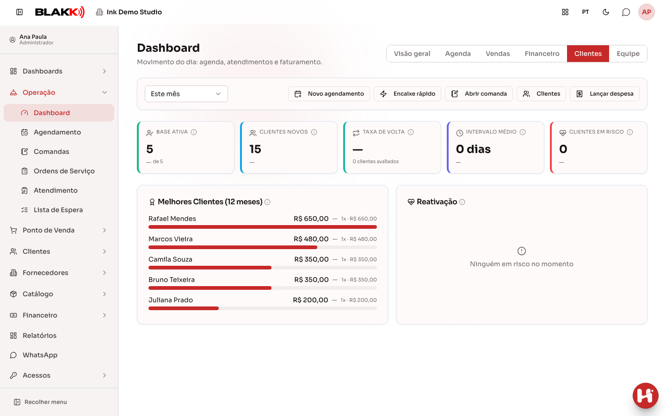This screenshot has width=666, height=416.
Task: Click Rafael Mendes revenue bar
Action: (263, 227)
